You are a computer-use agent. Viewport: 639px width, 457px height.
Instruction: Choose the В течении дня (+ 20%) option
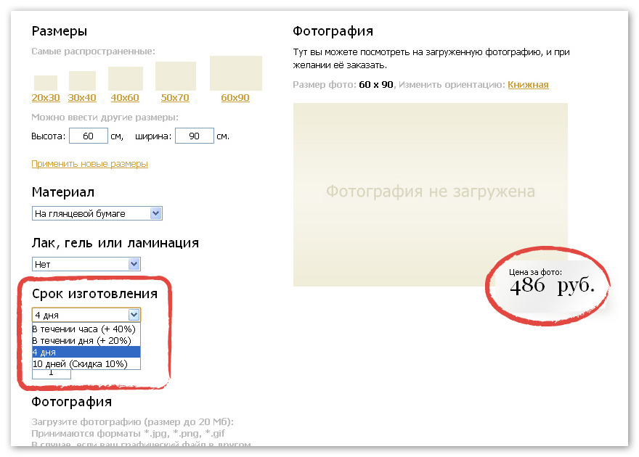click(x=86, y=341)
